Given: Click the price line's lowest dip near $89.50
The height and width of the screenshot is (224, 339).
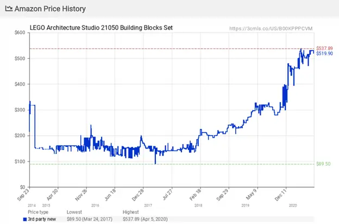Looking at the screenshot, I should point(155,164).
